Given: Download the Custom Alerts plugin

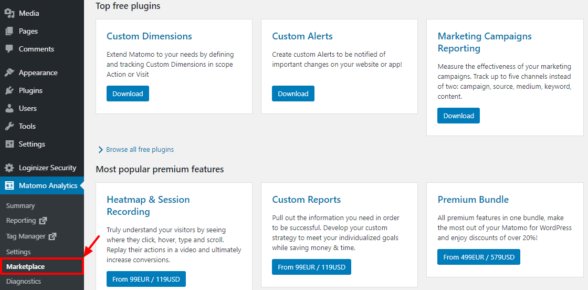Looking at the screenshot, I should point(293,94).
